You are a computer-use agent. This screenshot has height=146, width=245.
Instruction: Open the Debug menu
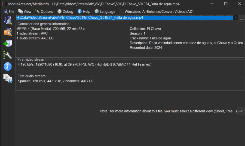[x=65, y=11]
